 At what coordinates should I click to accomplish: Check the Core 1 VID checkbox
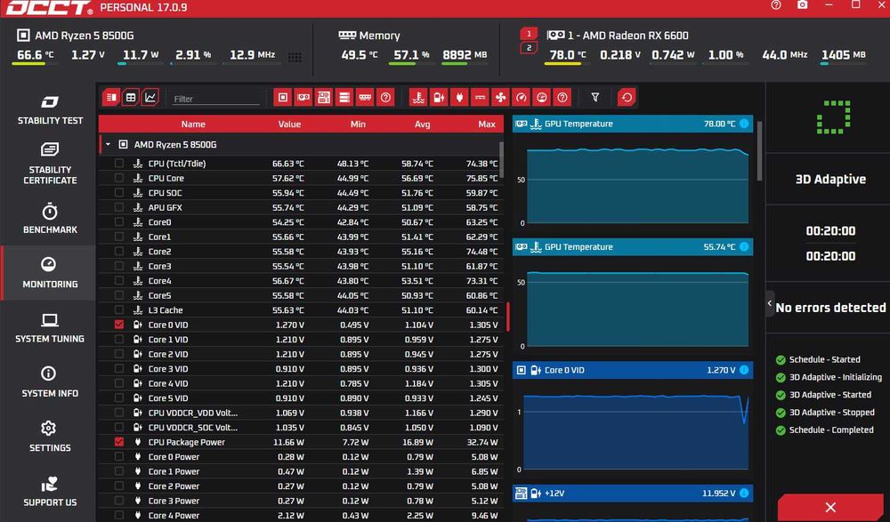pos(118,340)
